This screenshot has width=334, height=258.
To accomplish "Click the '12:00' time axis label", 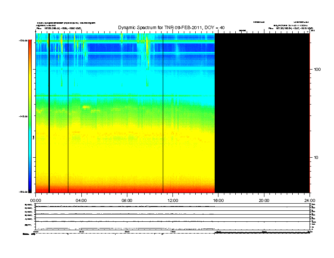I will (x=173, y=201).
